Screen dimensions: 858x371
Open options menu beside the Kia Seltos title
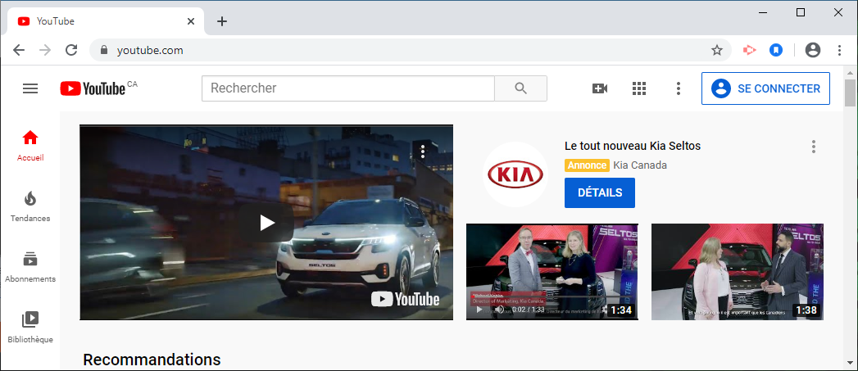tap(814, 147)
